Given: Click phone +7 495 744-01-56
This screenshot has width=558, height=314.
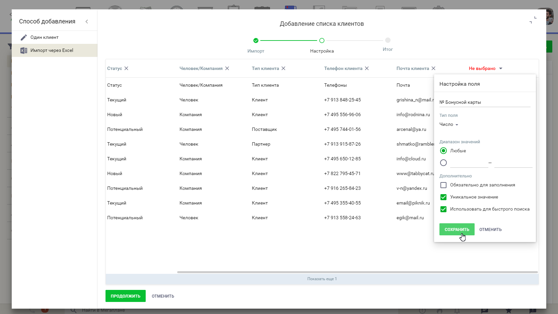Looking at the screenshot, I should pos(342,129).
